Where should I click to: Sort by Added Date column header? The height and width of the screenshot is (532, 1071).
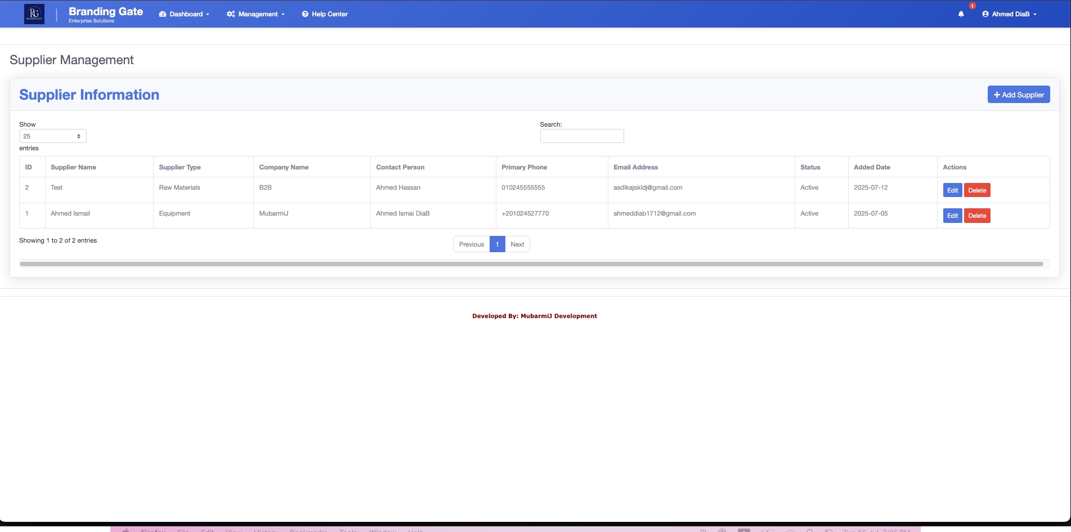[872, 167]
